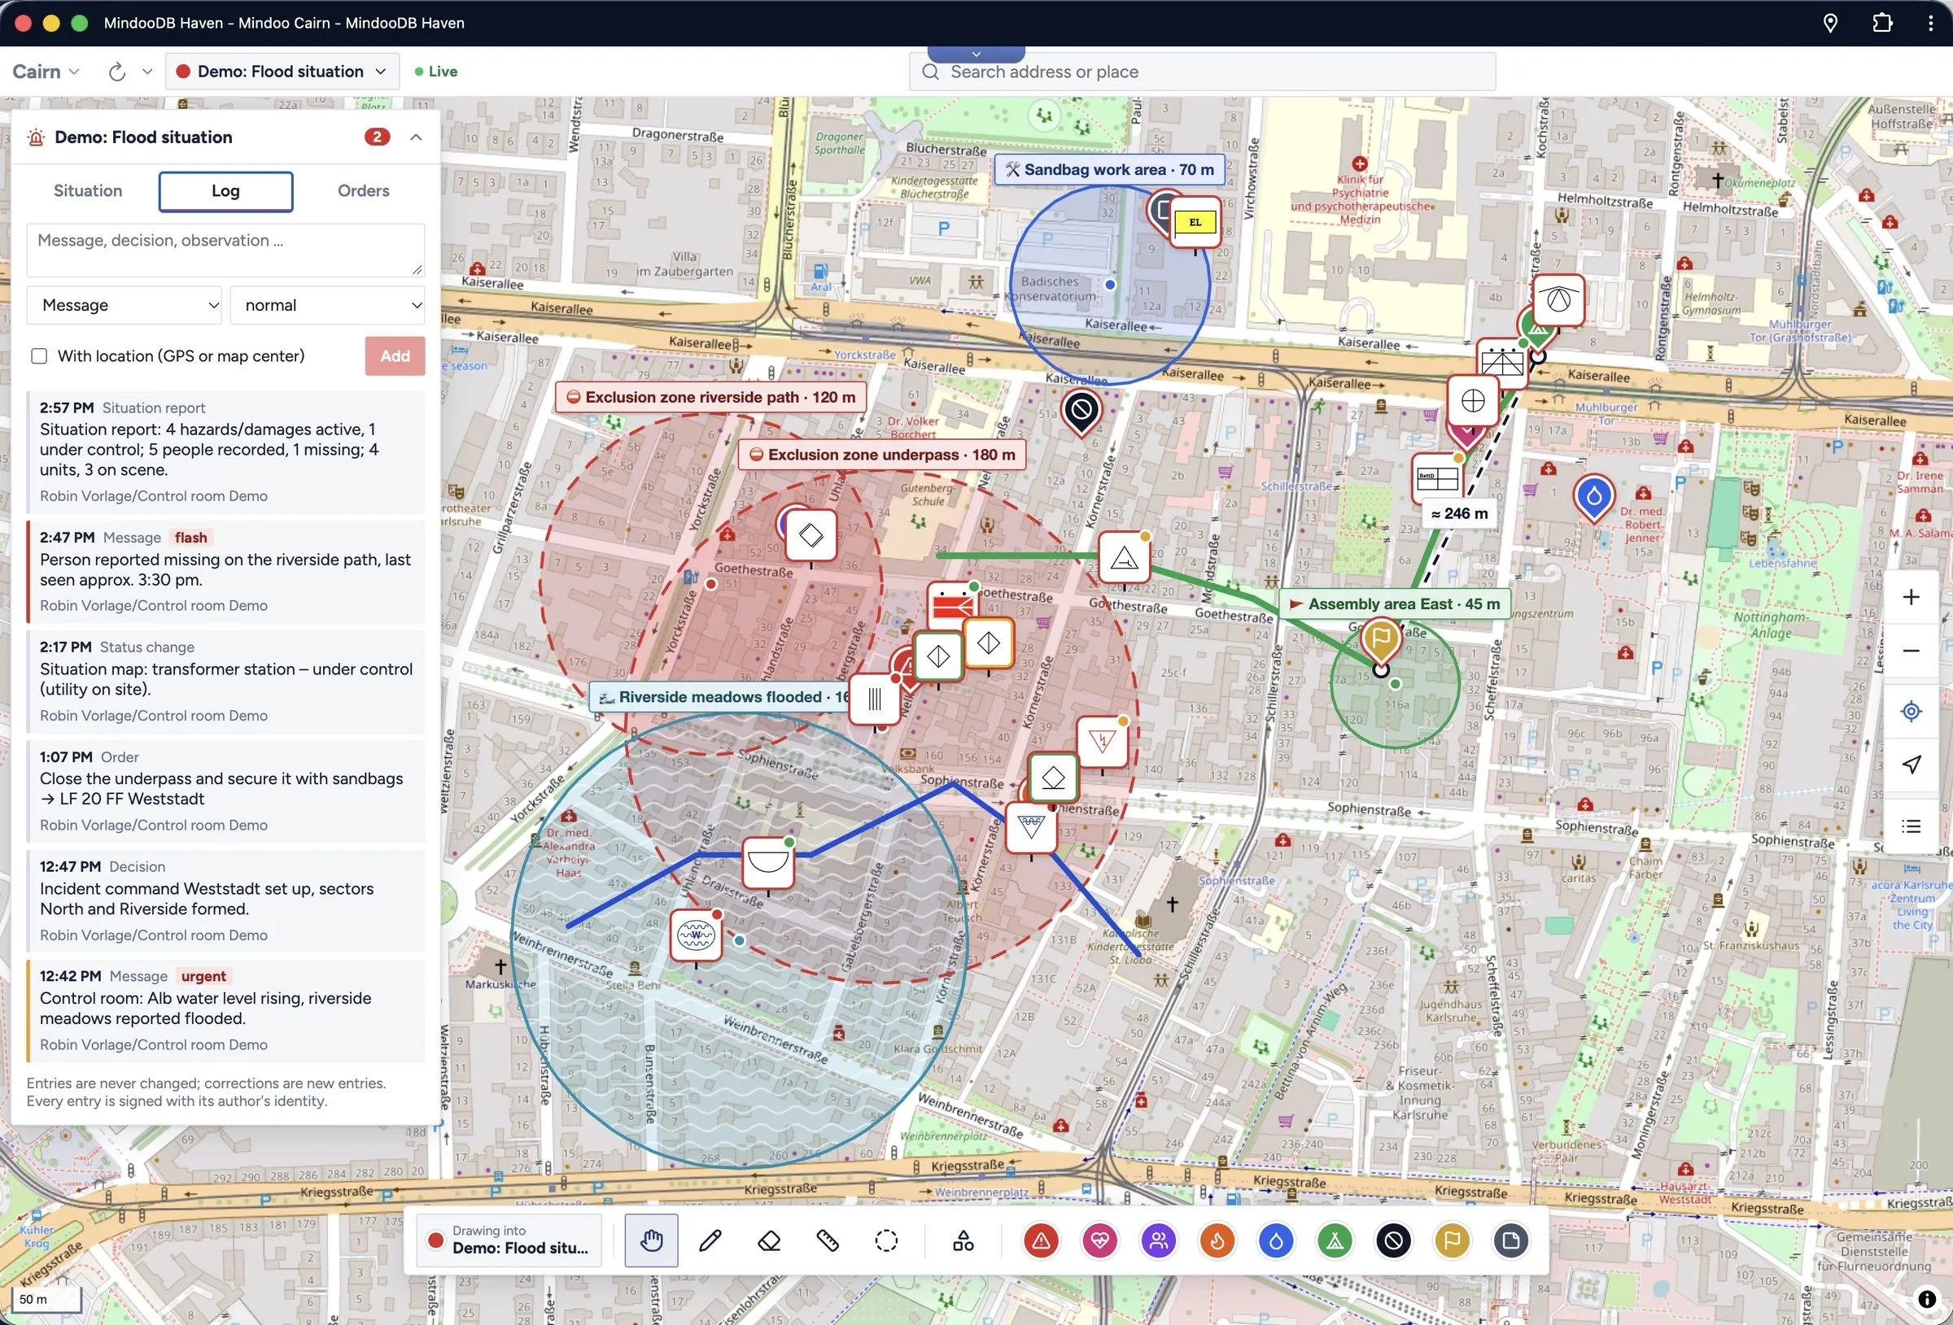Open the shapes symbol picker
Viewport: 1953px width, 1325px height.
963,1240
